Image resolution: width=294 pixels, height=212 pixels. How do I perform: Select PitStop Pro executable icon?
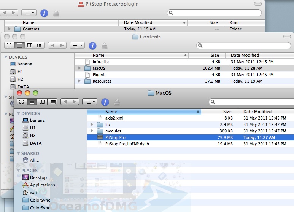point(100,137)
